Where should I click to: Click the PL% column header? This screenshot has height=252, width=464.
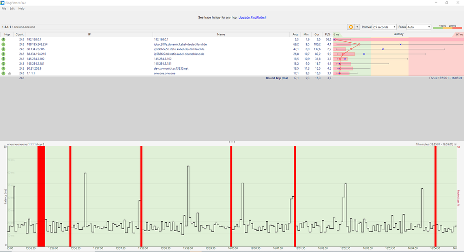327,34
